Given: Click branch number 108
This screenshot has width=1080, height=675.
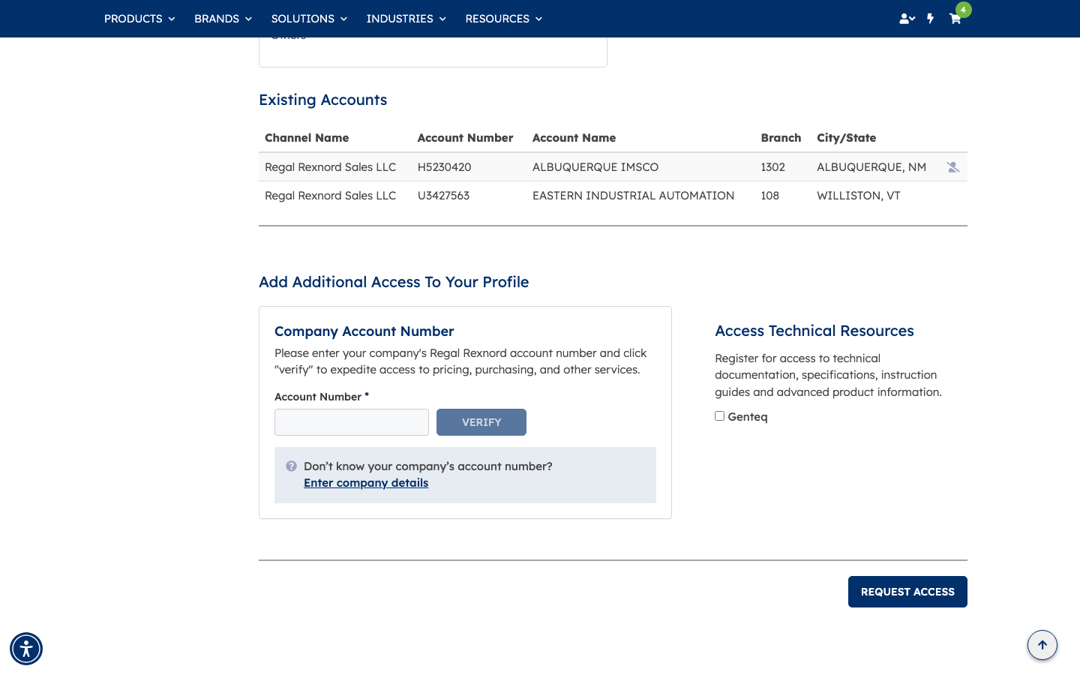Looking at the screenshot, I should tap(769, 196).
